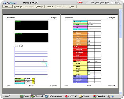Switch to the Channel screen
This screenshot has height=99, width=124.
point(37,96)
